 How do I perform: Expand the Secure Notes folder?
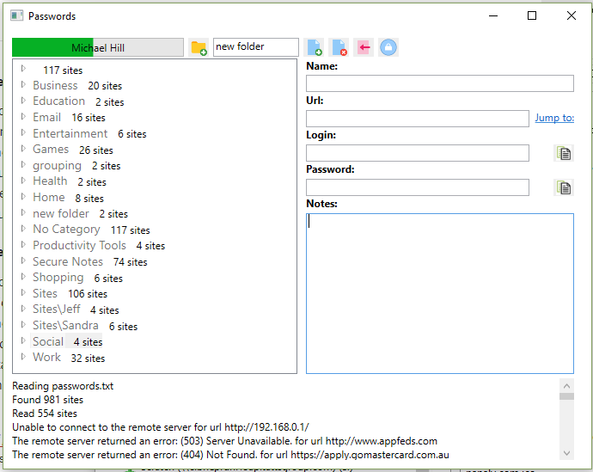pyautogui.click(x=23, y=261)
